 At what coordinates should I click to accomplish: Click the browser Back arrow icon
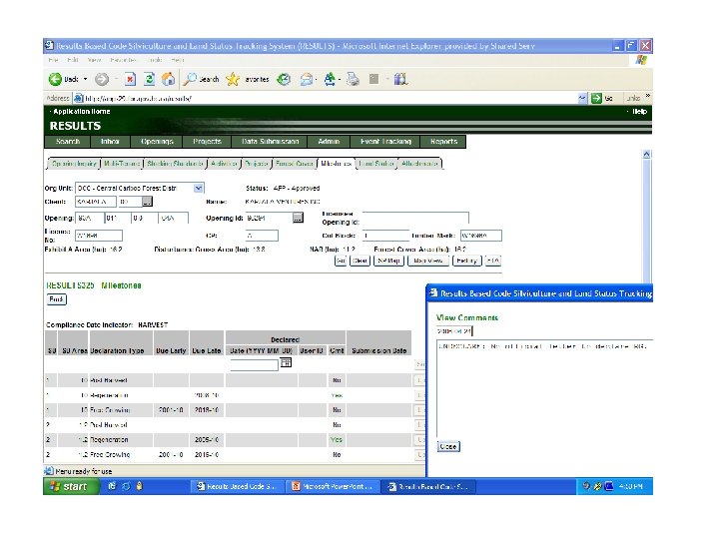point(56,79)
